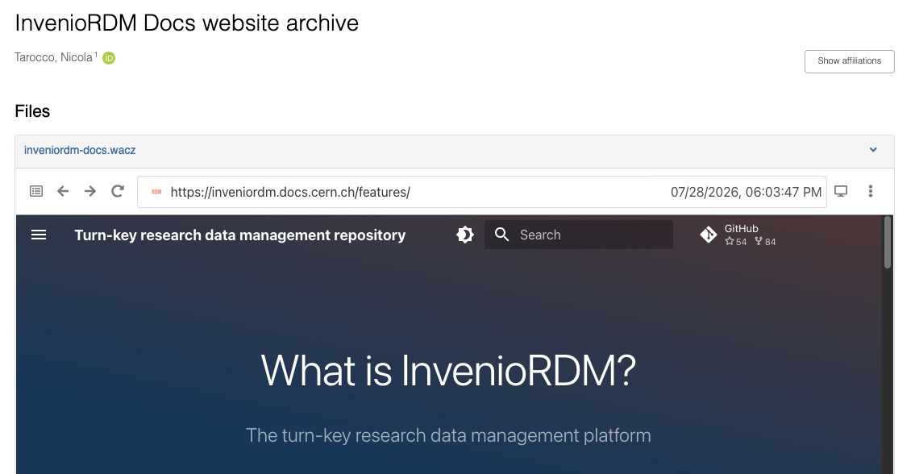This screenshot has width=915, height=474.
Task: Click the embedded page's vertical scrollbar
Action: tap(888, 243)
